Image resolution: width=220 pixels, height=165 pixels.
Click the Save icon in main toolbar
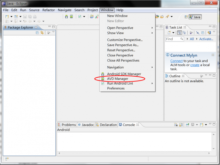coord(25,17)
